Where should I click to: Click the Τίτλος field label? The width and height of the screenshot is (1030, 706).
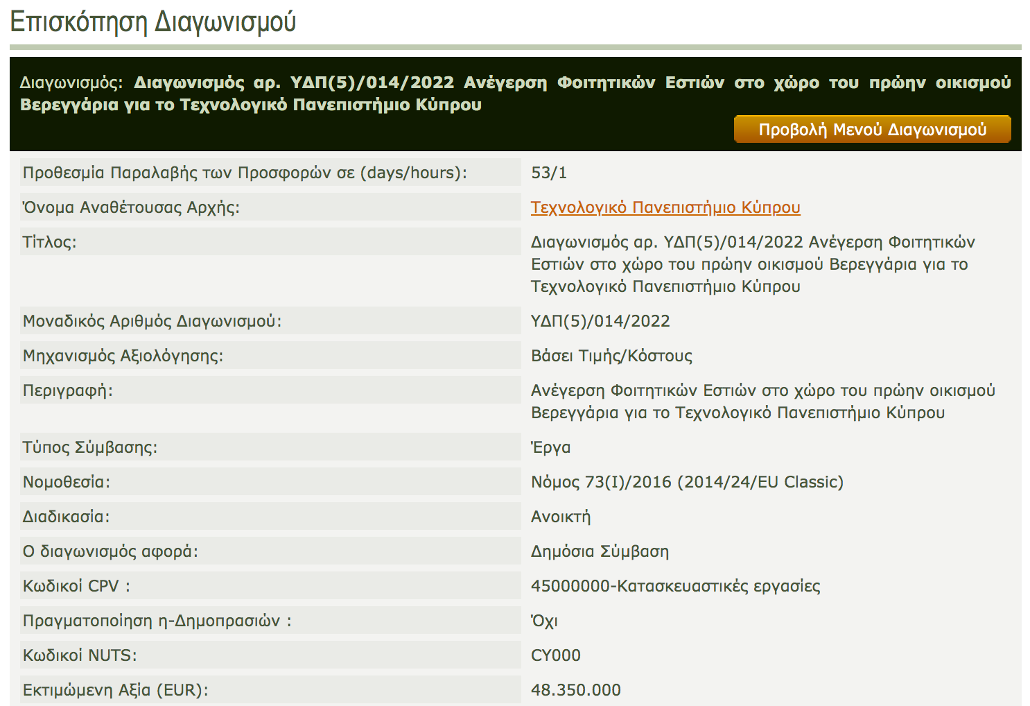point(49,242)
